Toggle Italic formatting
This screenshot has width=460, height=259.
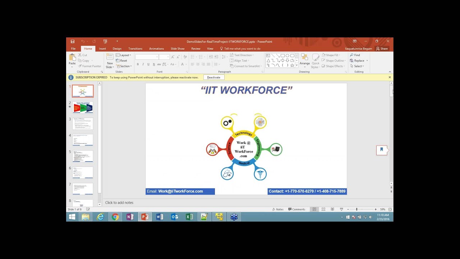143,64
